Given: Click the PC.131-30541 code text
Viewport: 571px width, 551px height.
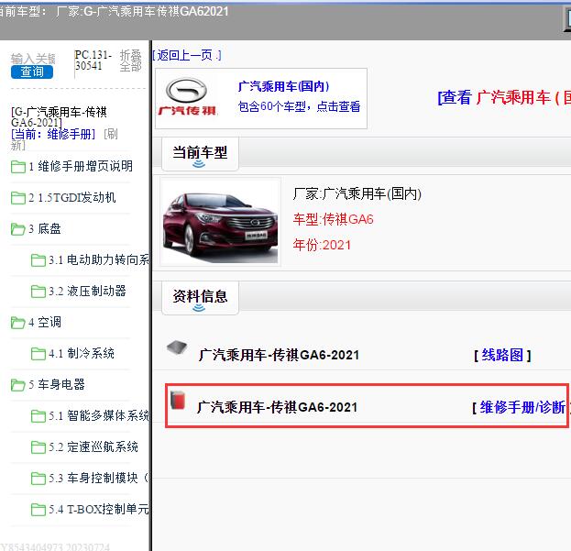Looking at the screenshot, I should 93,61.
